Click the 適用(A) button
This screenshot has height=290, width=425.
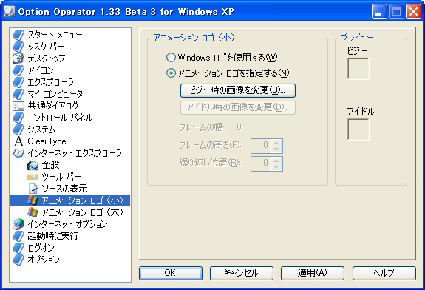pos(313,273)
